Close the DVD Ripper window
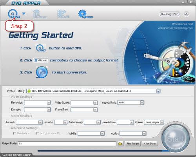The height and width of the screenshot is (157, 196). (191, 2)
